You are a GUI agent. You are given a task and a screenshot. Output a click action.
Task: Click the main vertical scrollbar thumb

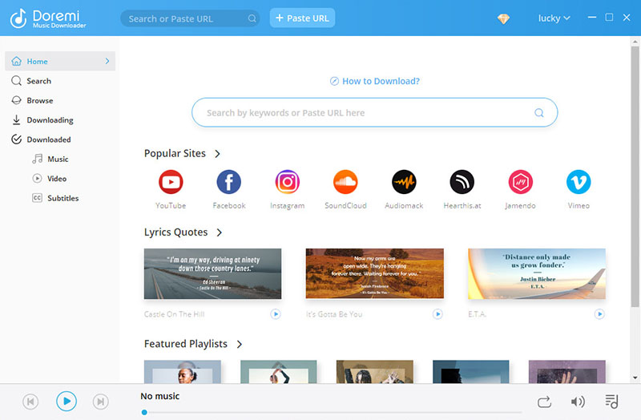click(x=635, y=176)
